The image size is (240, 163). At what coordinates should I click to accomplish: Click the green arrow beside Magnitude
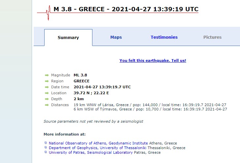pyautogui.click(x=47, y=75)
